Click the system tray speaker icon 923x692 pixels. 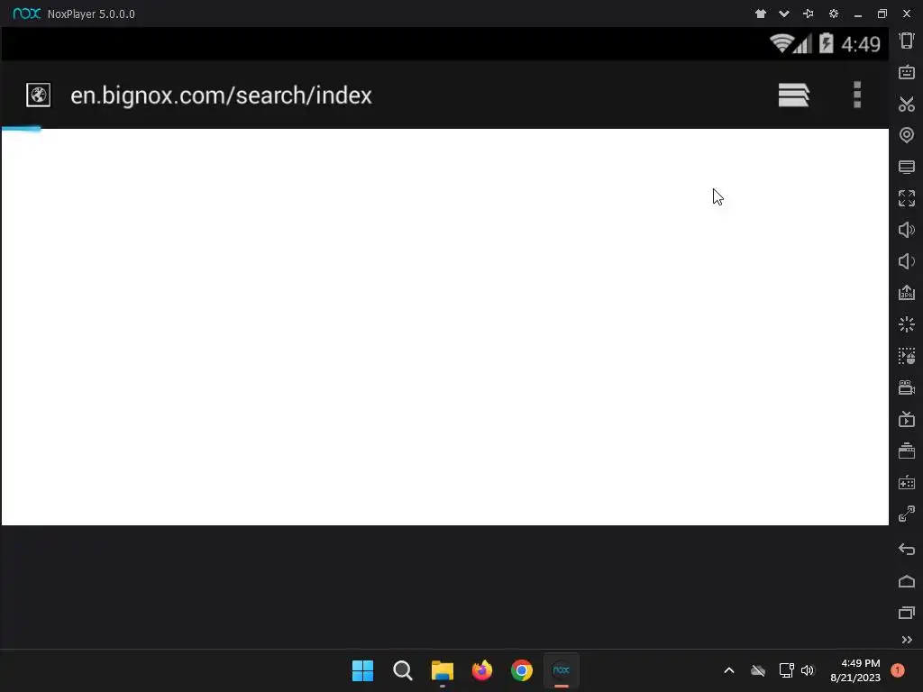[808, 670]
